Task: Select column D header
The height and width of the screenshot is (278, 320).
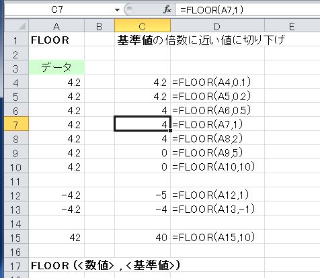Action: tap(217, 26)
